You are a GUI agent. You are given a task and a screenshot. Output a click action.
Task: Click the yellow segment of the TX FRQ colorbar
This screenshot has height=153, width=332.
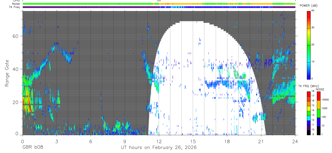click(308, 108)
